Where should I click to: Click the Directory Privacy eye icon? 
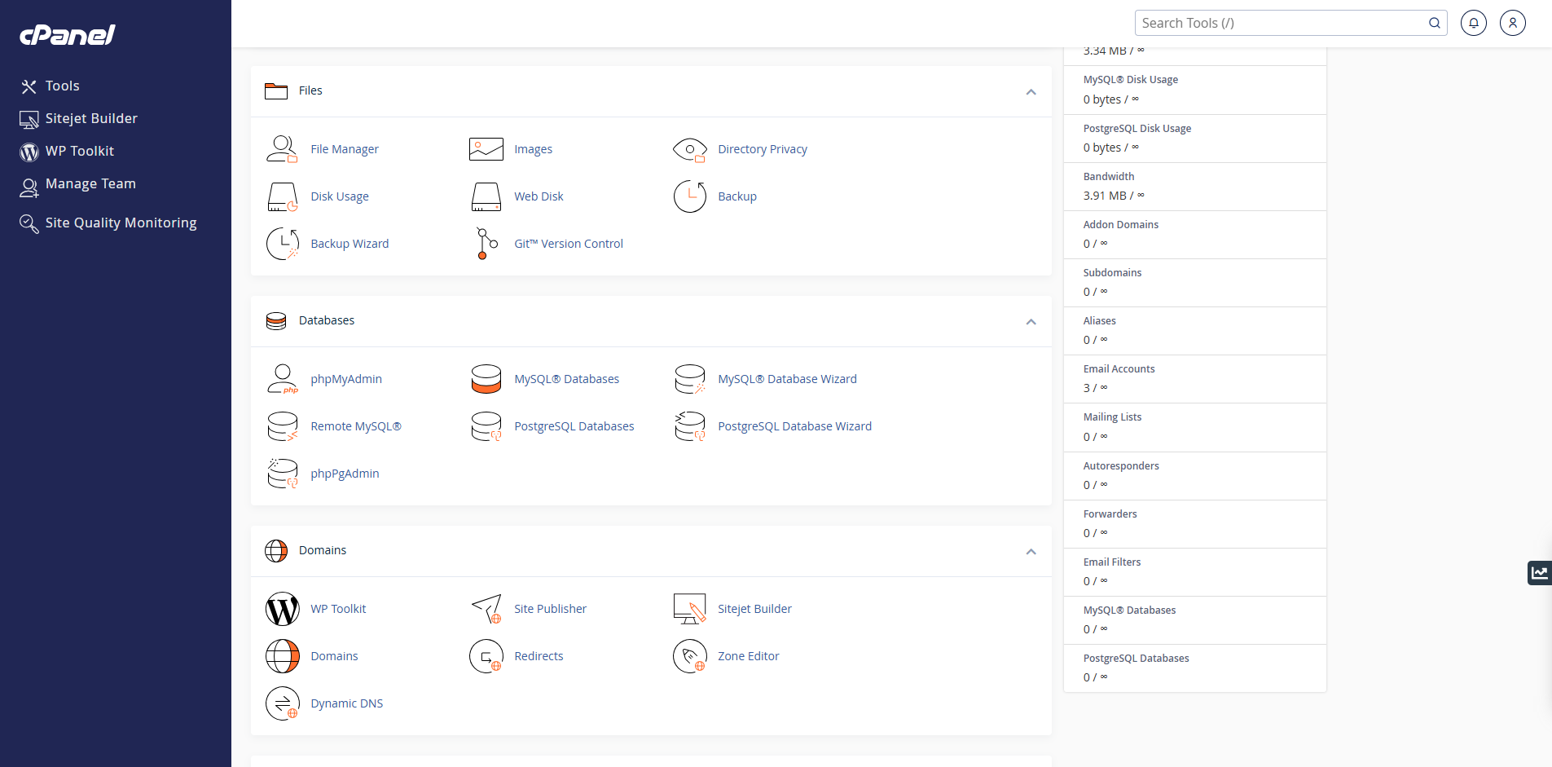[x=690, y=149]
